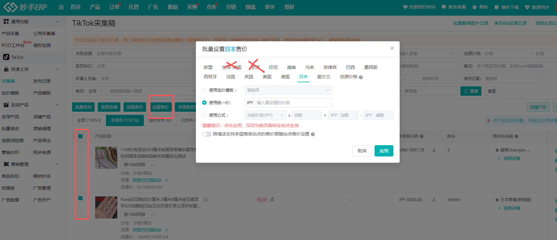
Task: Click 数据同步 icon in top bar
Action: coord(527,7)
